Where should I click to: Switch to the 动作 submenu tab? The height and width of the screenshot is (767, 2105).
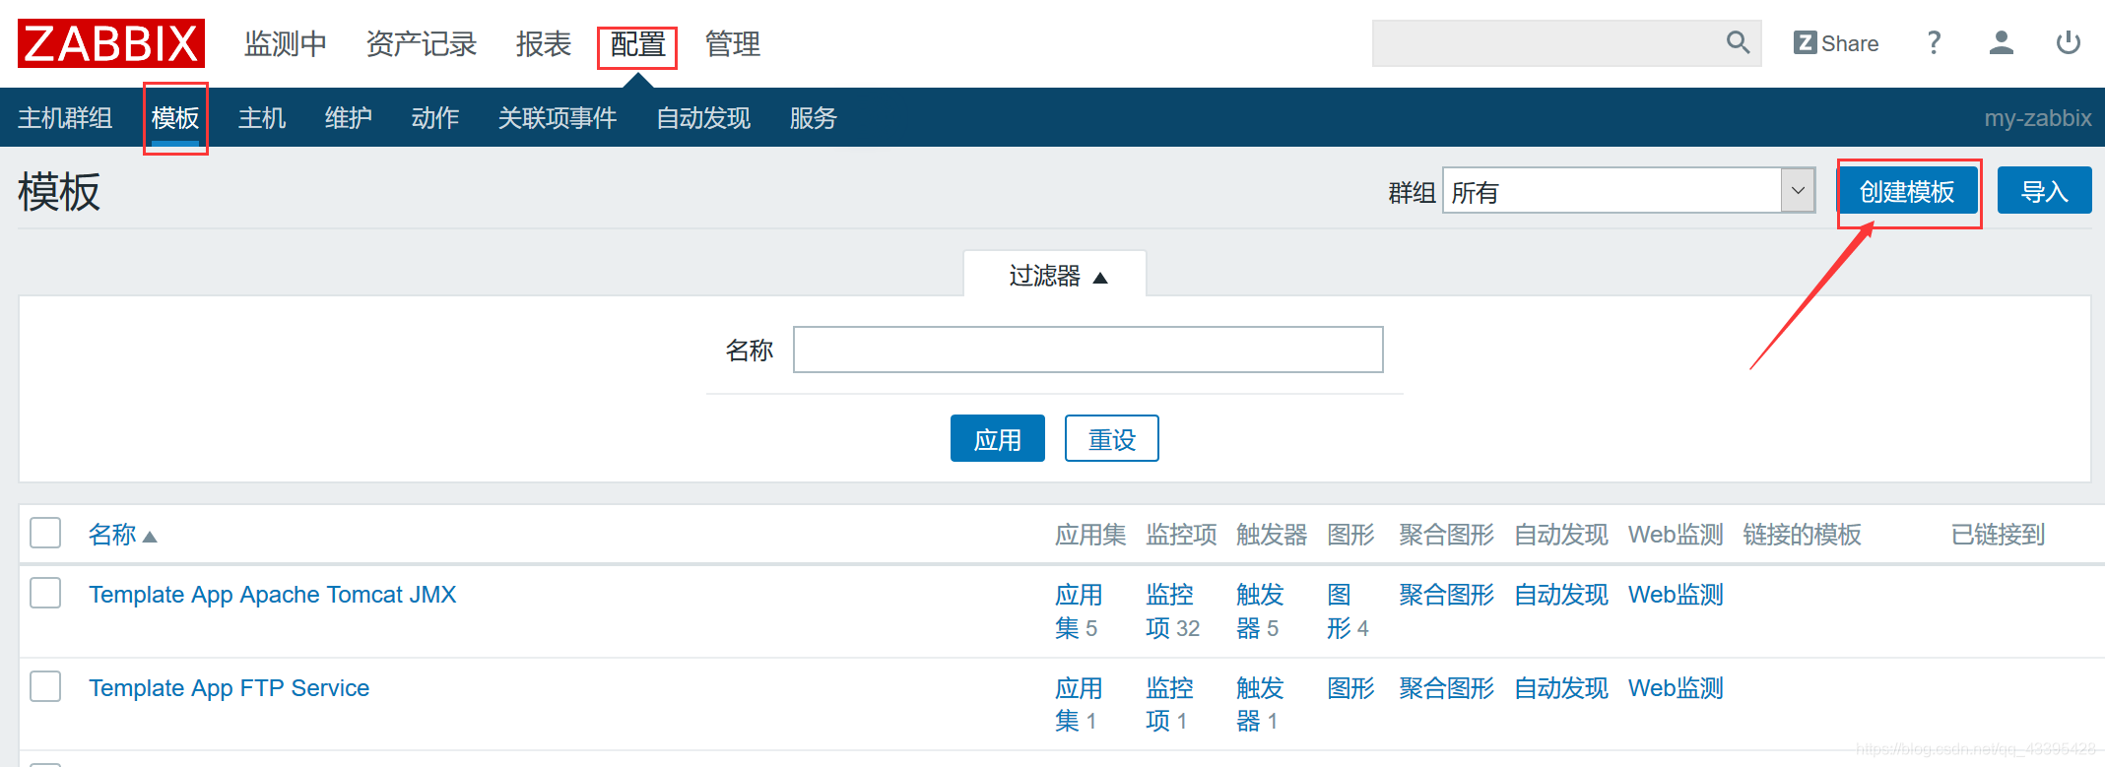click(x=435, y=118)
